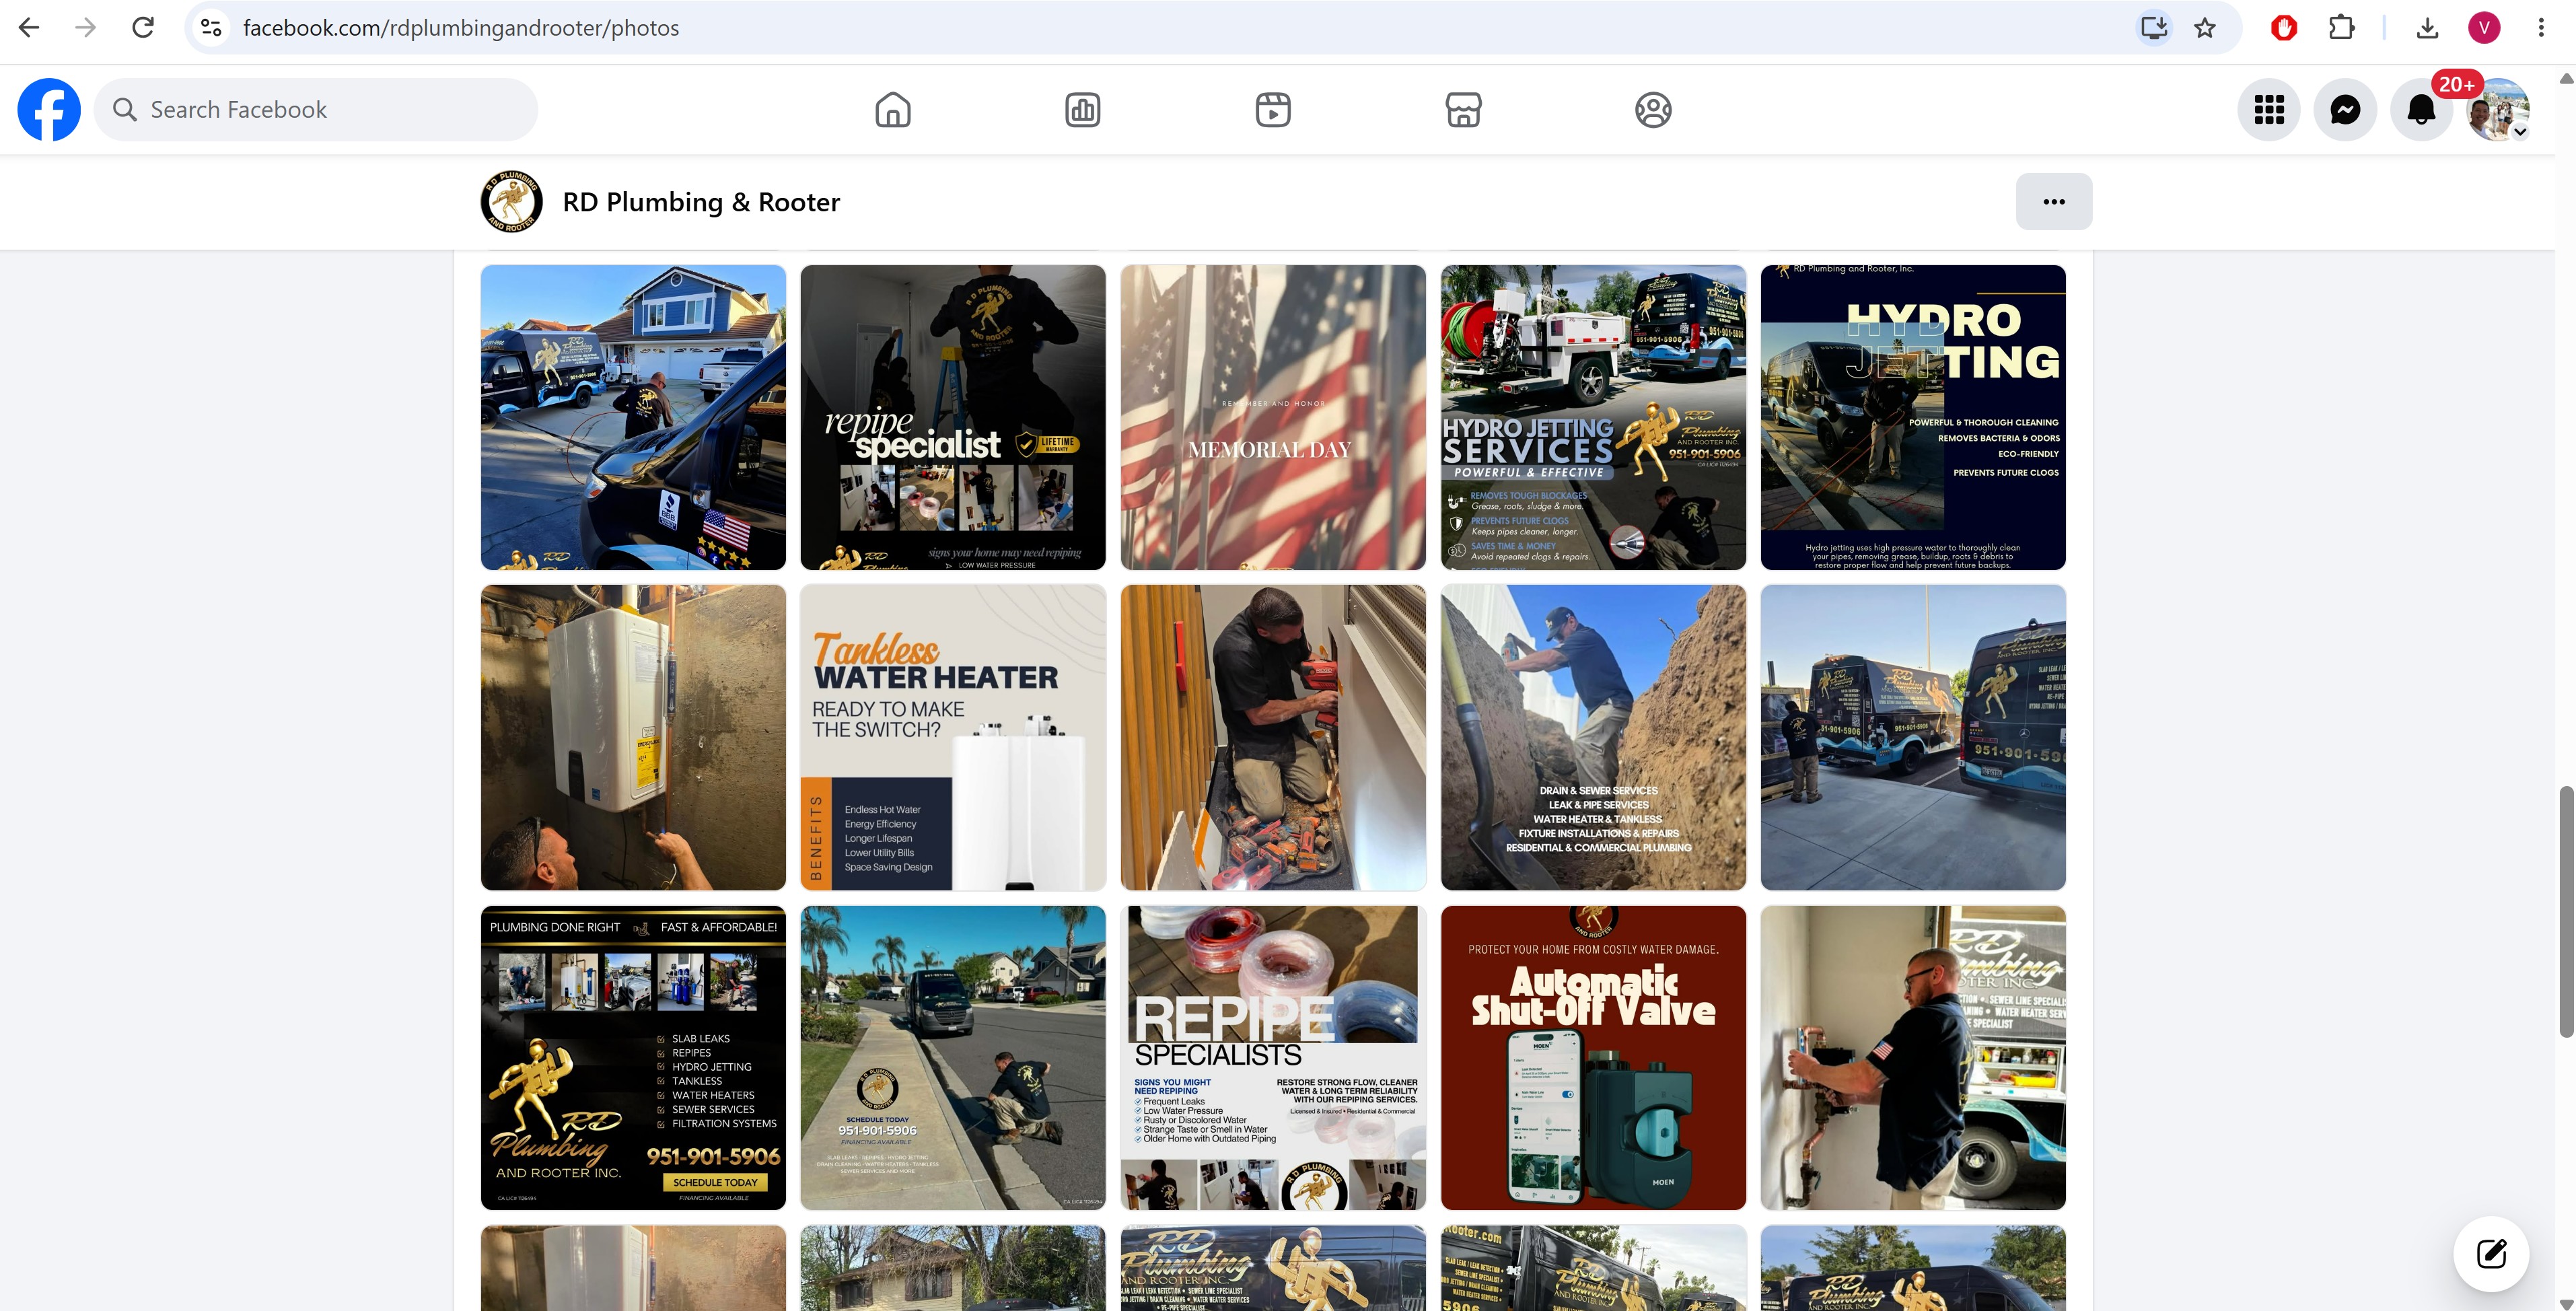2576x1311 pixels.
Task: Click the vertical page scrollbar
Action: [x=2566, y=912]
